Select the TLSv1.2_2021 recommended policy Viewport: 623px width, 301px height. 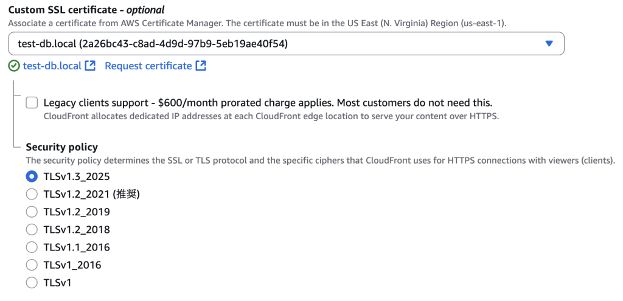pyautogui.click(x=32, y=194)
